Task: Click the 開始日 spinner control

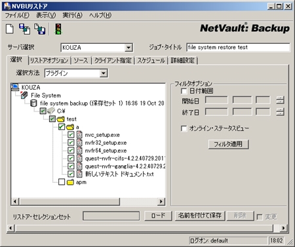Action: click(x=280, y=100)
